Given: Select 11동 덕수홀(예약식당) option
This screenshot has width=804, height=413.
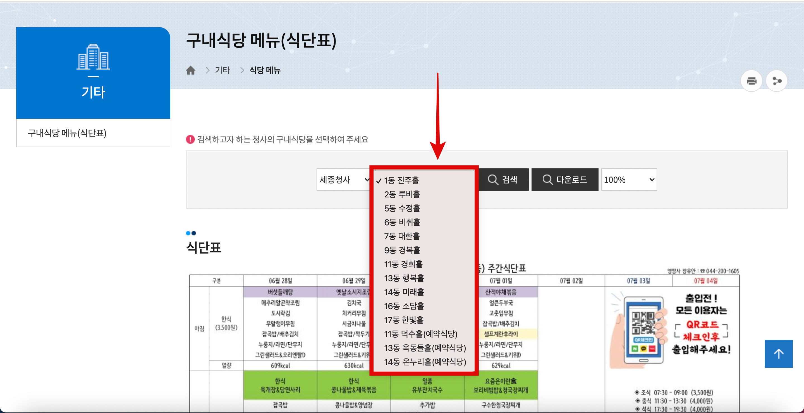Looking at the screenshot, I should pos(420,334).
